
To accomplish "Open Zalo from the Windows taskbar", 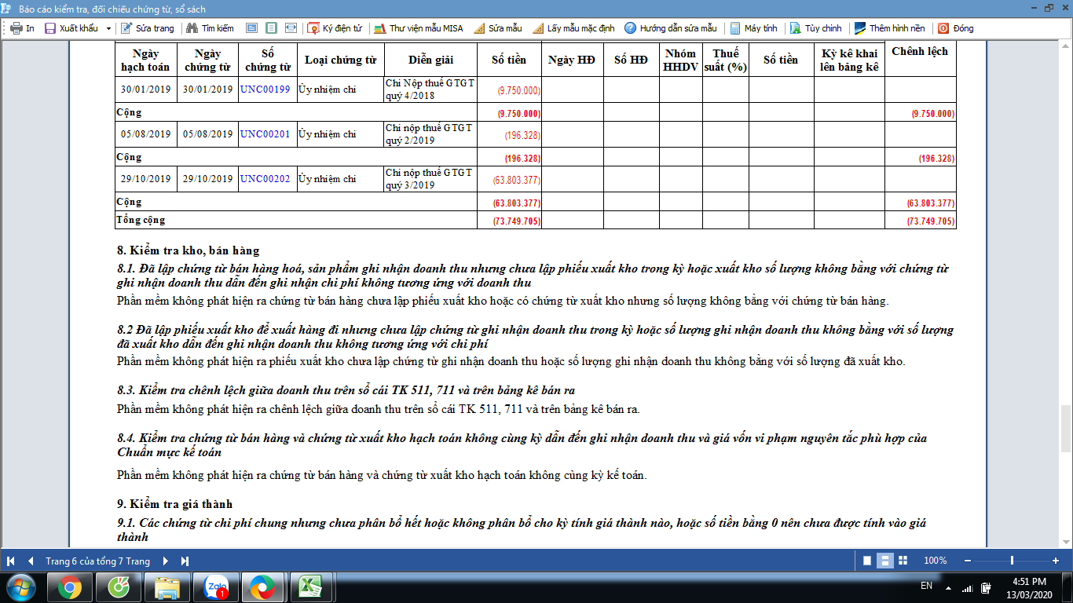I will click(216, 587).
